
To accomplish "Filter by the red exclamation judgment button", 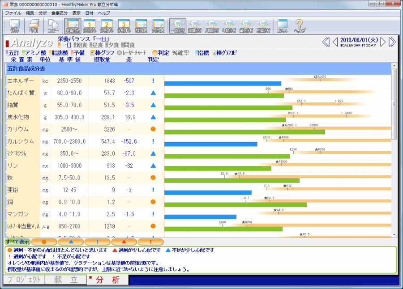I will [150, 242].
